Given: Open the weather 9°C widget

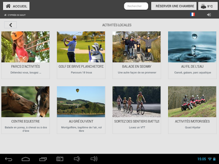Looking at the screenshot, I should pyautogui.click(x=208, y=6).
